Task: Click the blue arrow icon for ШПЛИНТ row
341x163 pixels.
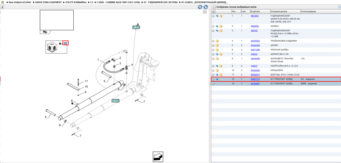Action: click(x=217, y=54)
